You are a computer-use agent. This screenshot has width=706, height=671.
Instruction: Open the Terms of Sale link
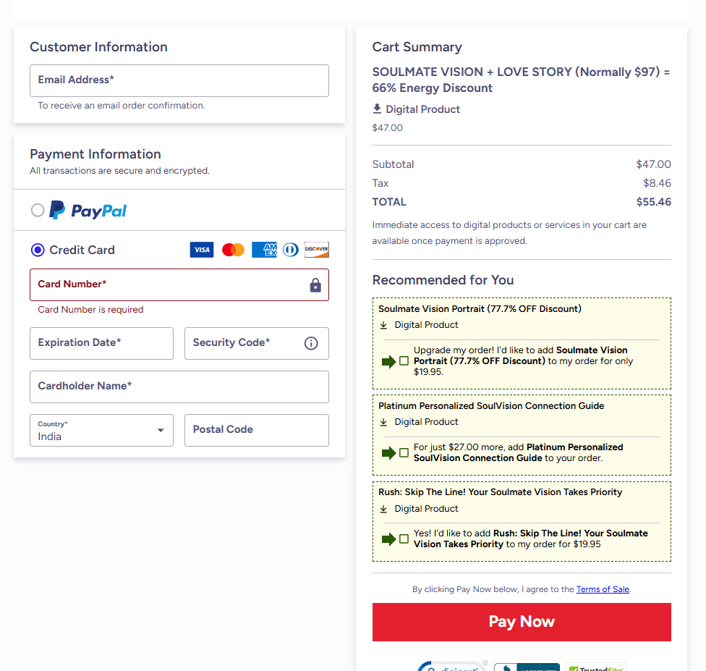coord(603,589)
